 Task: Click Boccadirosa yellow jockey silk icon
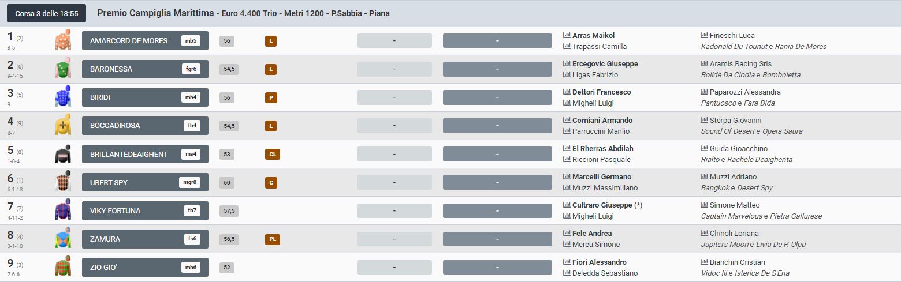[x=62, y=125]
